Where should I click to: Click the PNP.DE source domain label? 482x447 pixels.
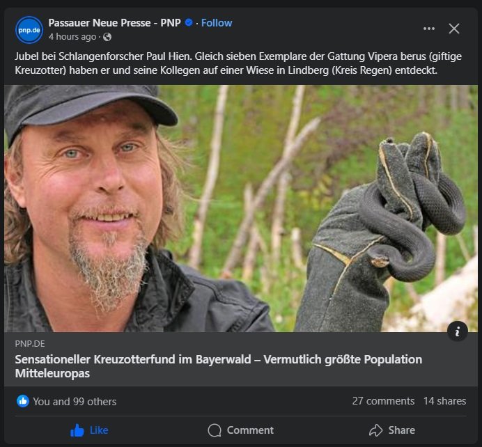(x=29, y=344)
